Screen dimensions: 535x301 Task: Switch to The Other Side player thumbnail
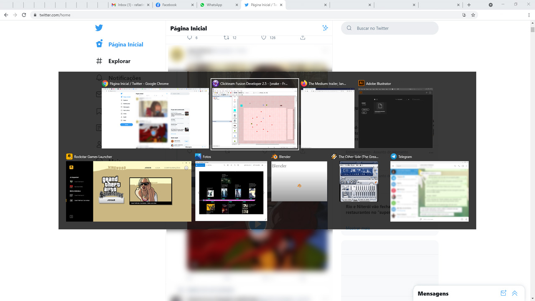click(x=359, y=182)
